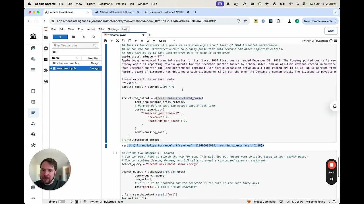Restart the kernel
Screen dimensions: 364x204
coord(148,41)
